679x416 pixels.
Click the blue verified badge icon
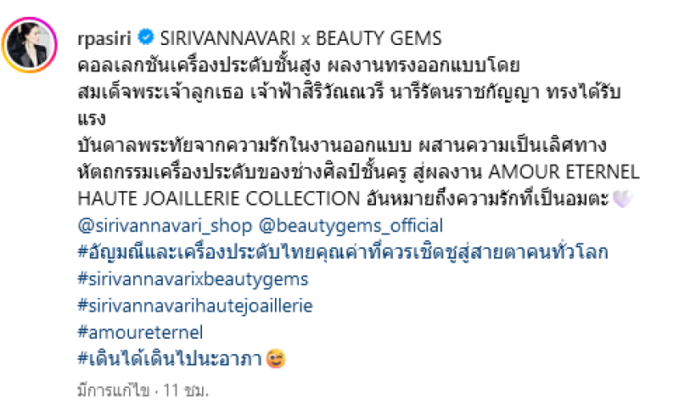pyautogui.click(x=146, y=37)
